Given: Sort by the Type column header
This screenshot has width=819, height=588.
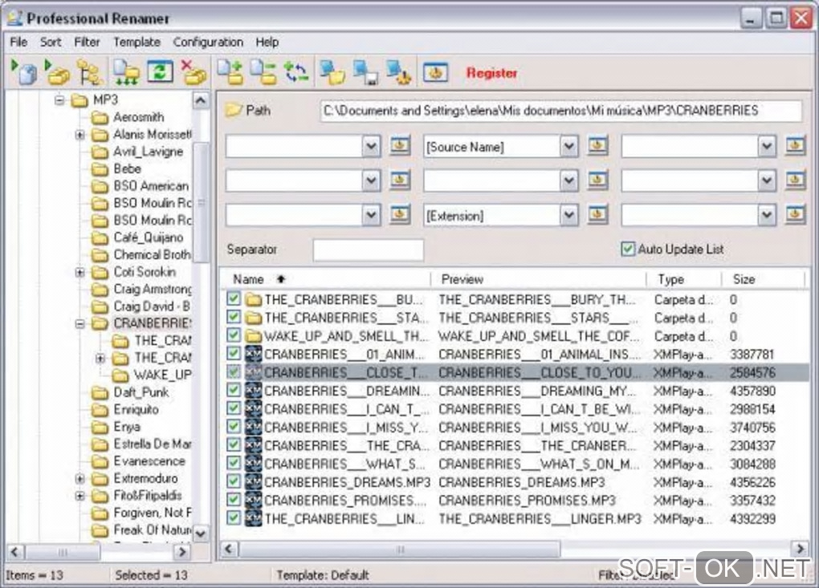Looking at the screenshot, I should coord(684,279).
